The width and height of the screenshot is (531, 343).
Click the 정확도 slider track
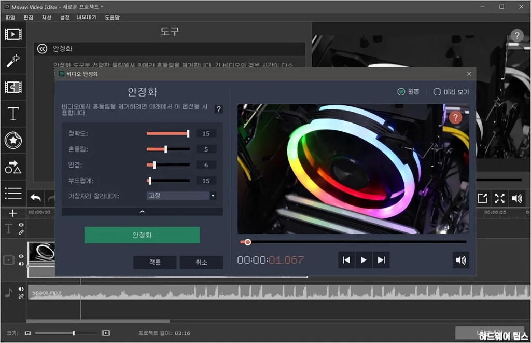[167, 133]
